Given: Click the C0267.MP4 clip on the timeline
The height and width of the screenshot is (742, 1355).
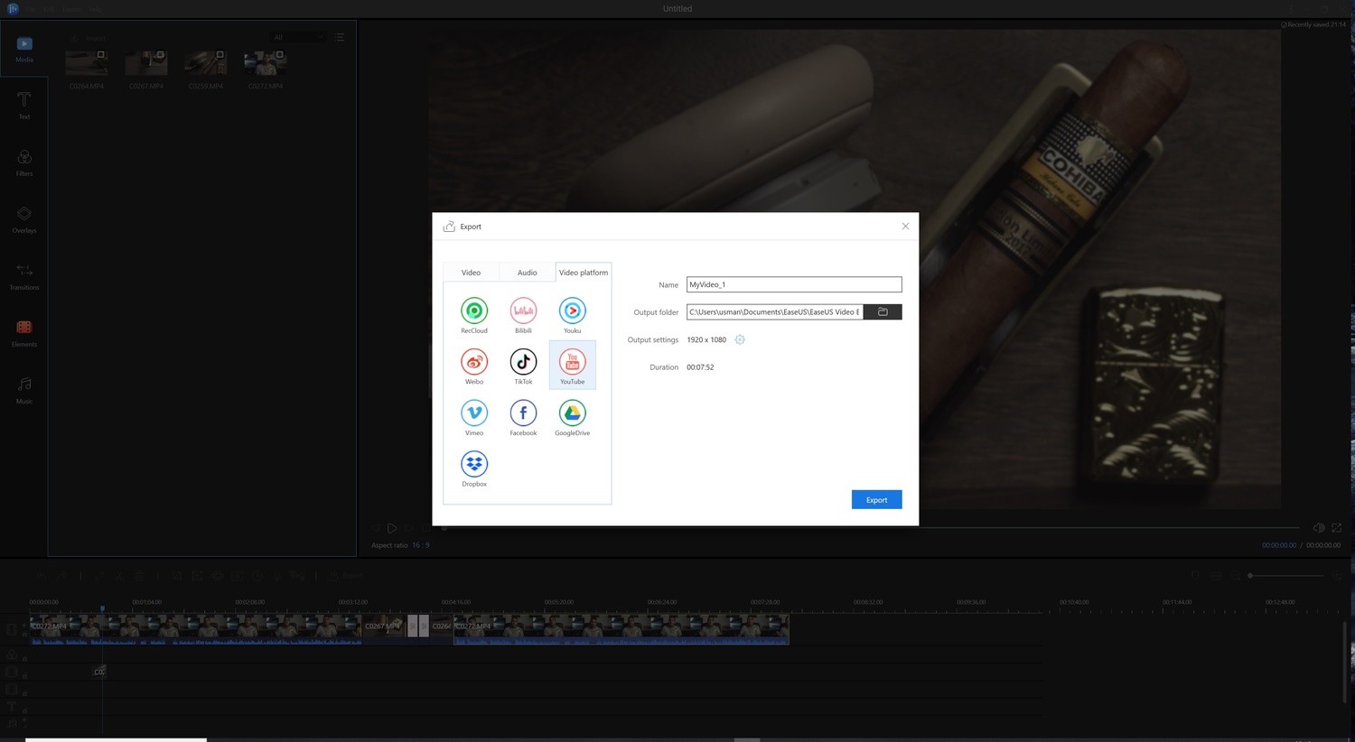Looking at the screenshot, I should click(384, 628).
